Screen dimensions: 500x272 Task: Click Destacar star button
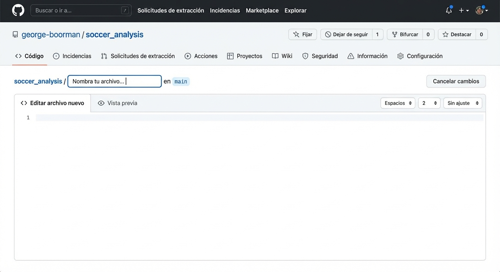tap(457, 34)
